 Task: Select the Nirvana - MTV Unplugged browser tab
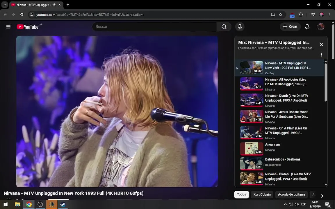(x=36, y=5)
